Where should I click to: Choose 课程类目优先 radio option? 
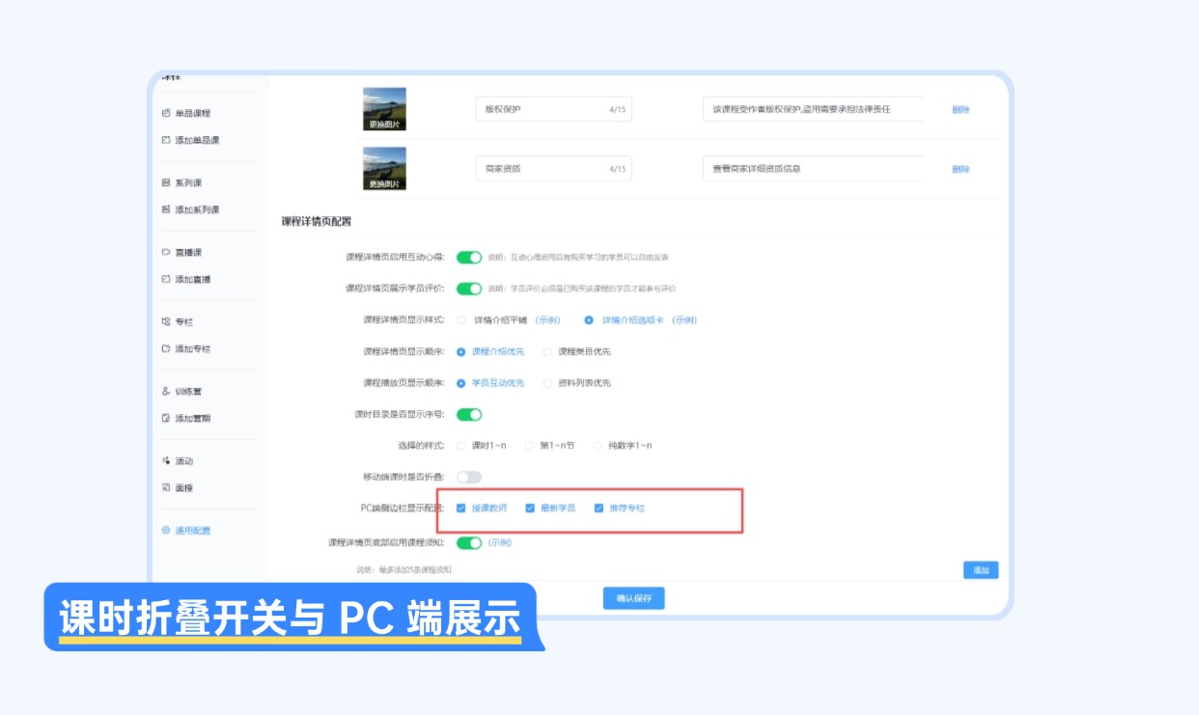click(548, 352)
